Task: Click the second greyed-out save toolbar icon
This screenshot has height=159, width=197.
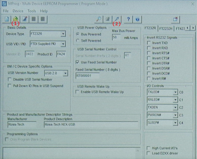Action: pyautogui.click(x=43, y=19)
